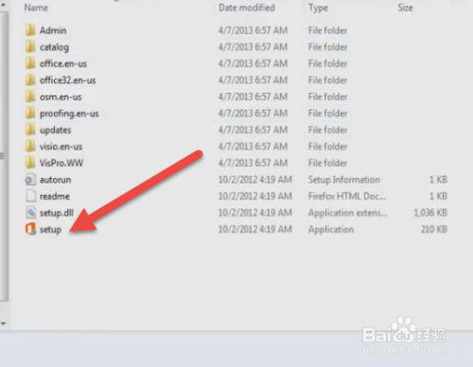473x367 pixels.
Task: Click the date modified of autorun file
Action: pos(255,180)
